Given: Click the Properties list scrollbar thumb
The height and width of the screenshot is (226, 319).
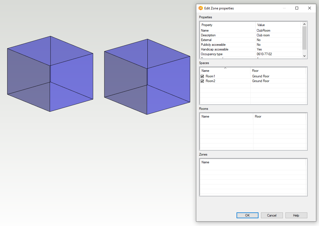Looking at the screenshot, I should (x=304, y=38).
